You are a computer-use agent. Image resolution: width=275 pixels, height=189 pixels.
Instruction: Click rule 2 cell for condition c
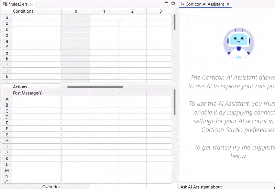click(x=132, y=29)
